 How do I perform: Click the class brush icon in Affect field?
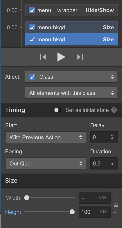[x=32, y=77]
